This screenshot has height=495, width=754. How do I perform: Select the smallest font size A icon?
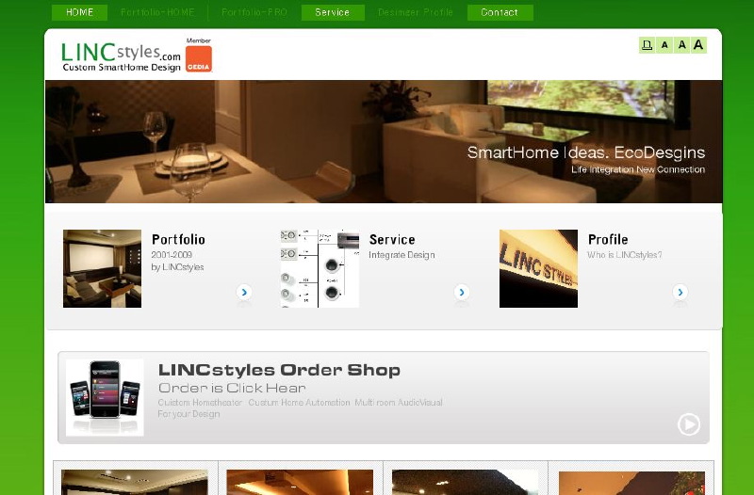tap(664, 45)
